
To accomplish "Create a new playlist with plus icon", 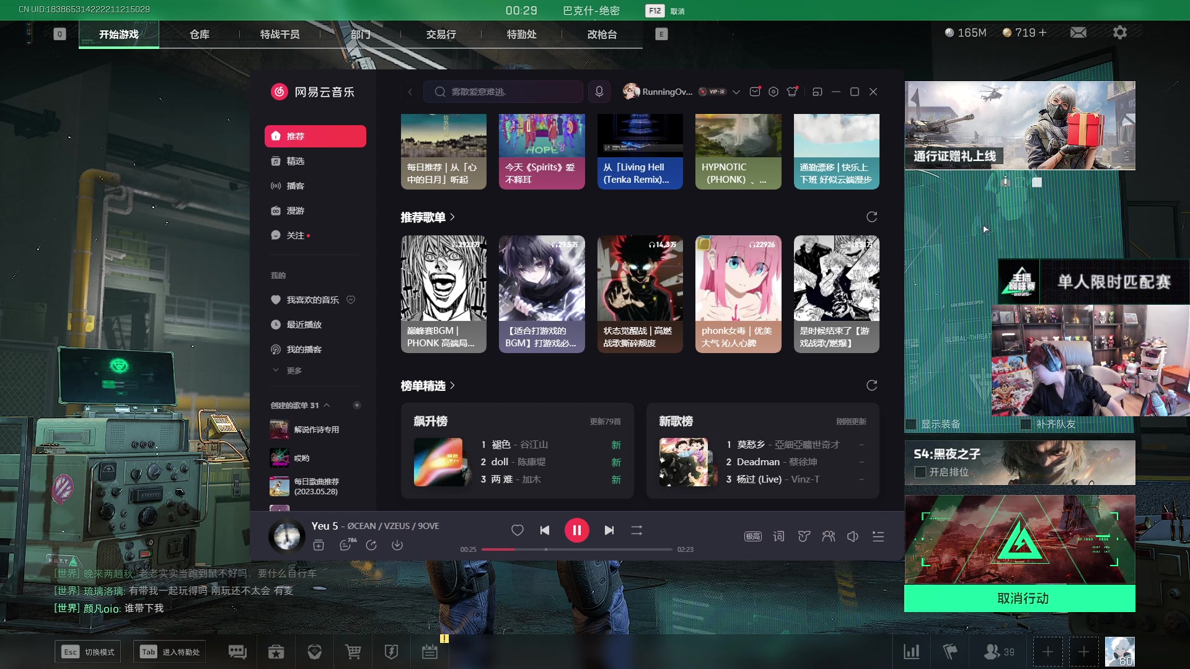I will point(357,405).
